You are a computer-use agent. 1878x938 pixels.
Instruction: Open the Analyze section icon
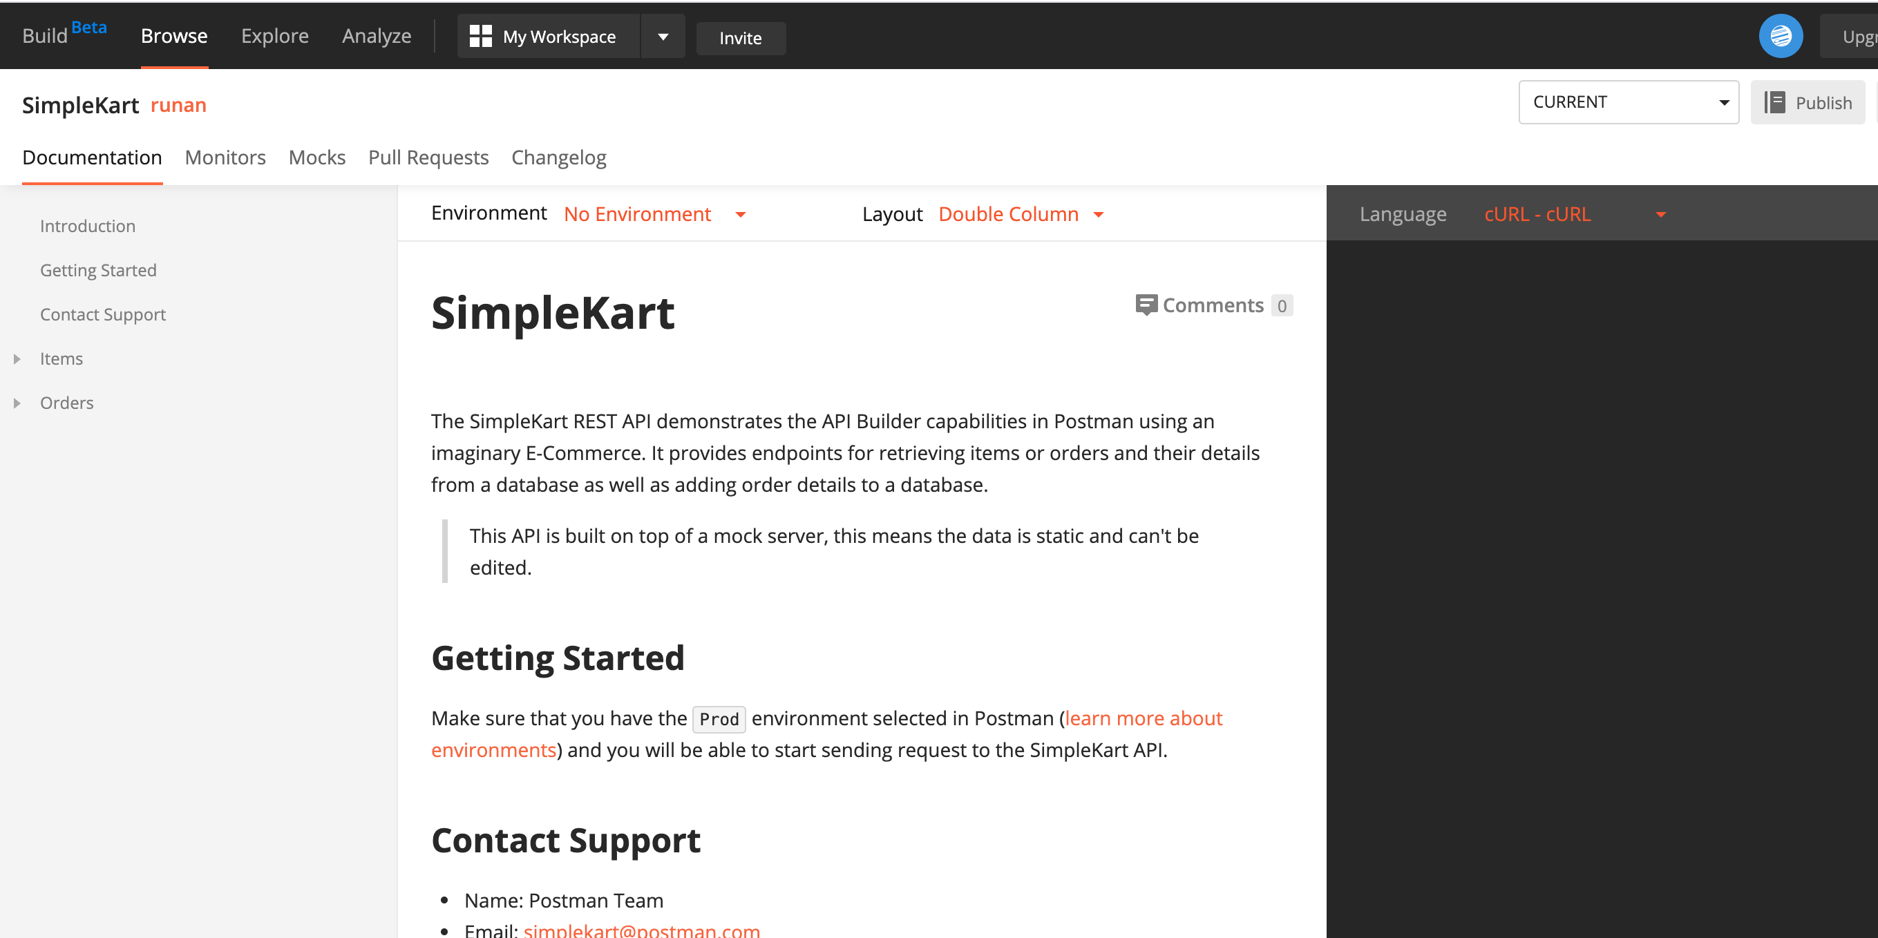coord(375,36)
